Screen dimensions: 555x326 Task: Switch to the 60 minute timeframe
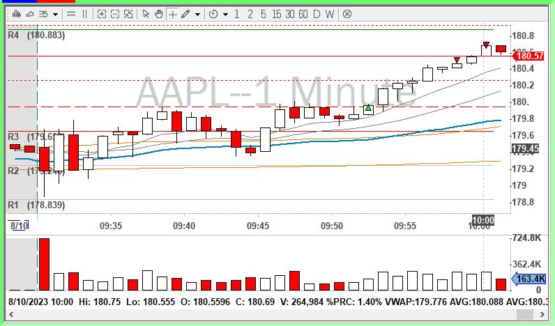pos(303,14)
